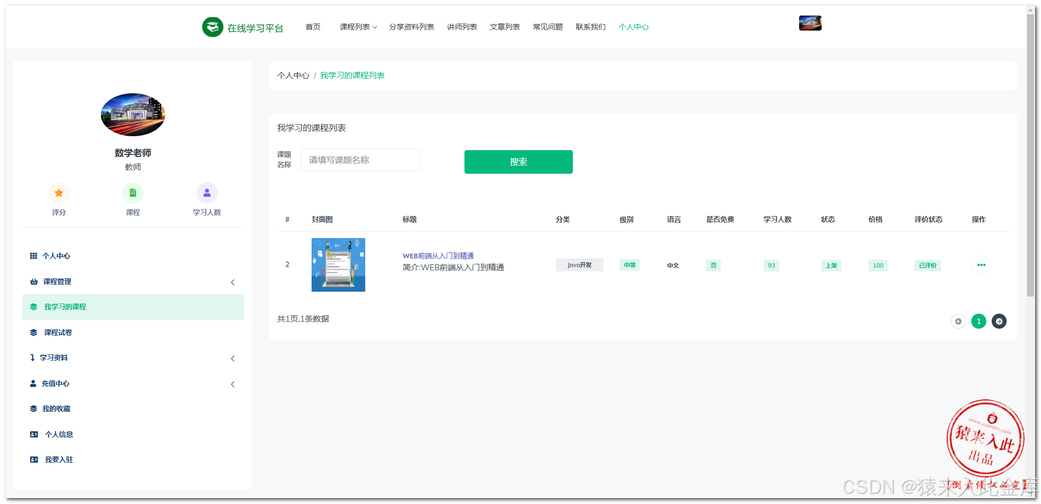Screen dimensions: 1041x504
Task: Select the 个人中心 grid icon in sidebar
Action: (33, 256)
